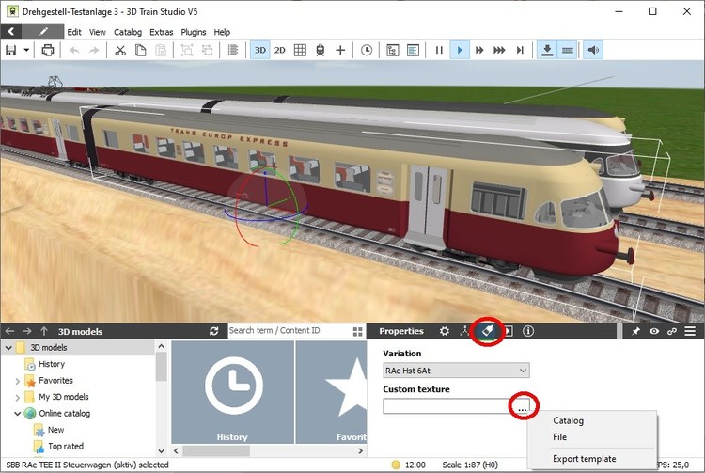The height and width of the screenshot is (473, 705).
Task: Expand the Favorites tree folder
Action: click(18, 381)
